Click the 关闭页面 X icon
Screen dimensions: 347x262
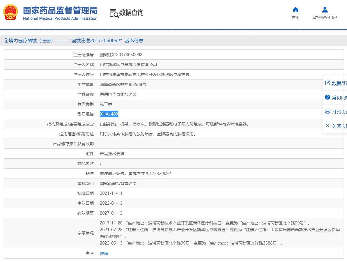pyautogui.click(x=327, y=126)
